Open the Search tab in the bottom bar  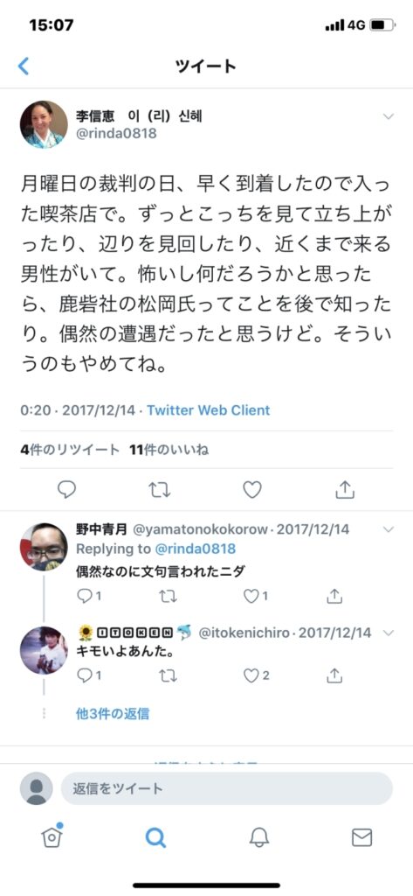155,837
